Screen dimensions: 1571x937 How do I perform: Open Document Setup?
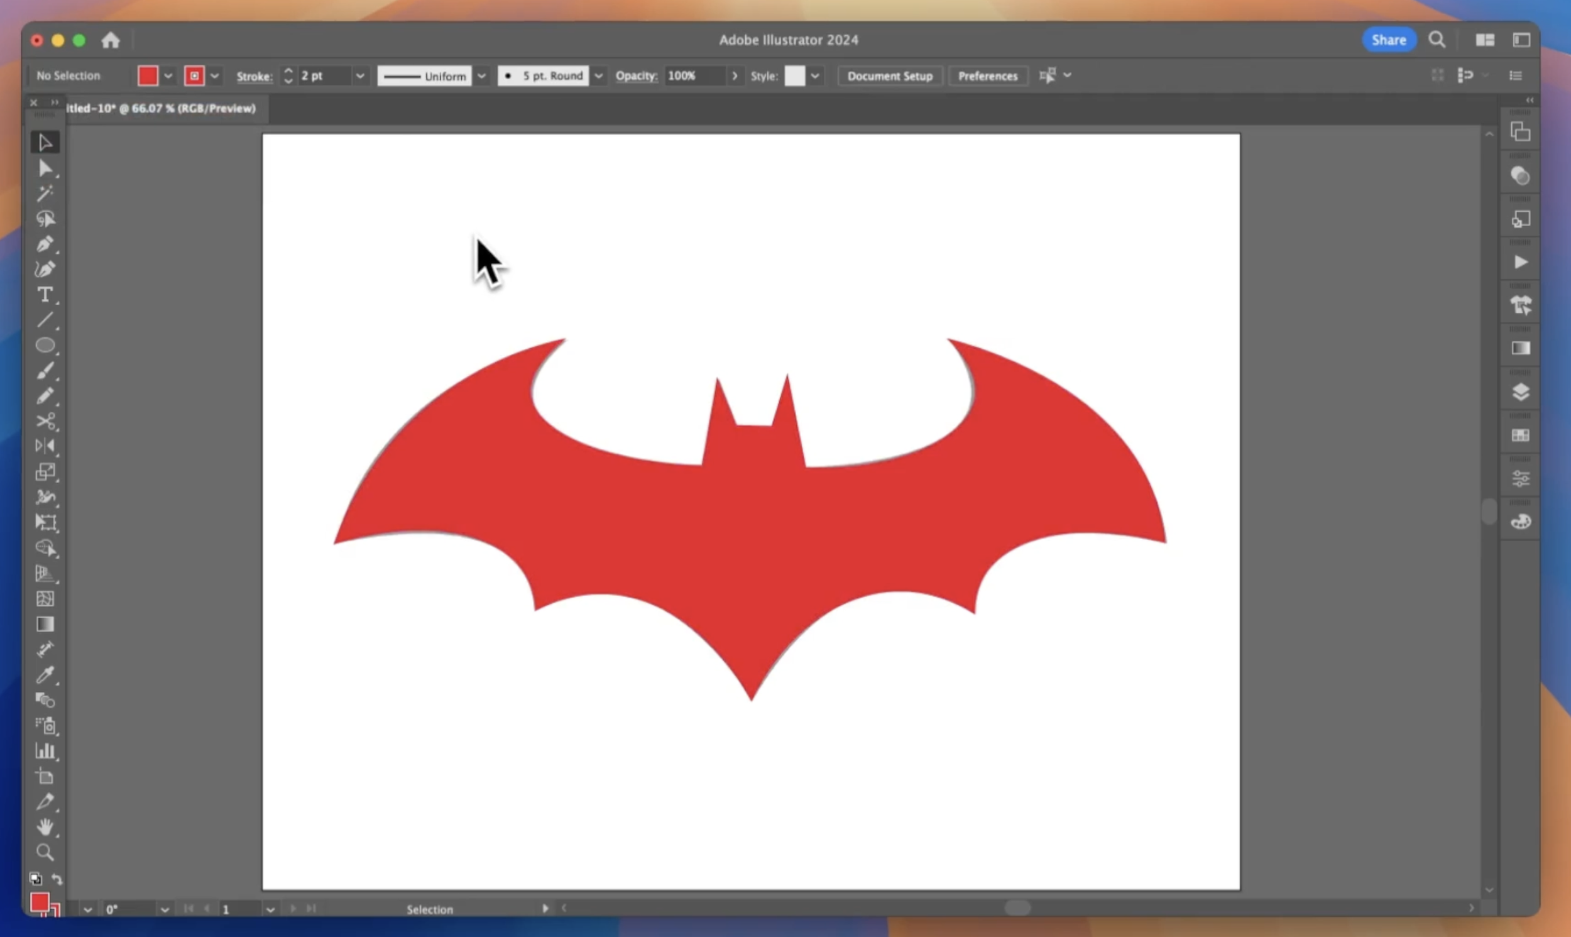tap(889, 76)
